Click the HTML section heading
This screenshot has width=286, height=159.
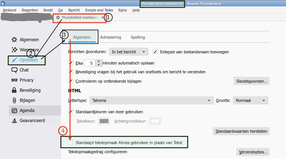pyautogui.click(x=75, y=91)
